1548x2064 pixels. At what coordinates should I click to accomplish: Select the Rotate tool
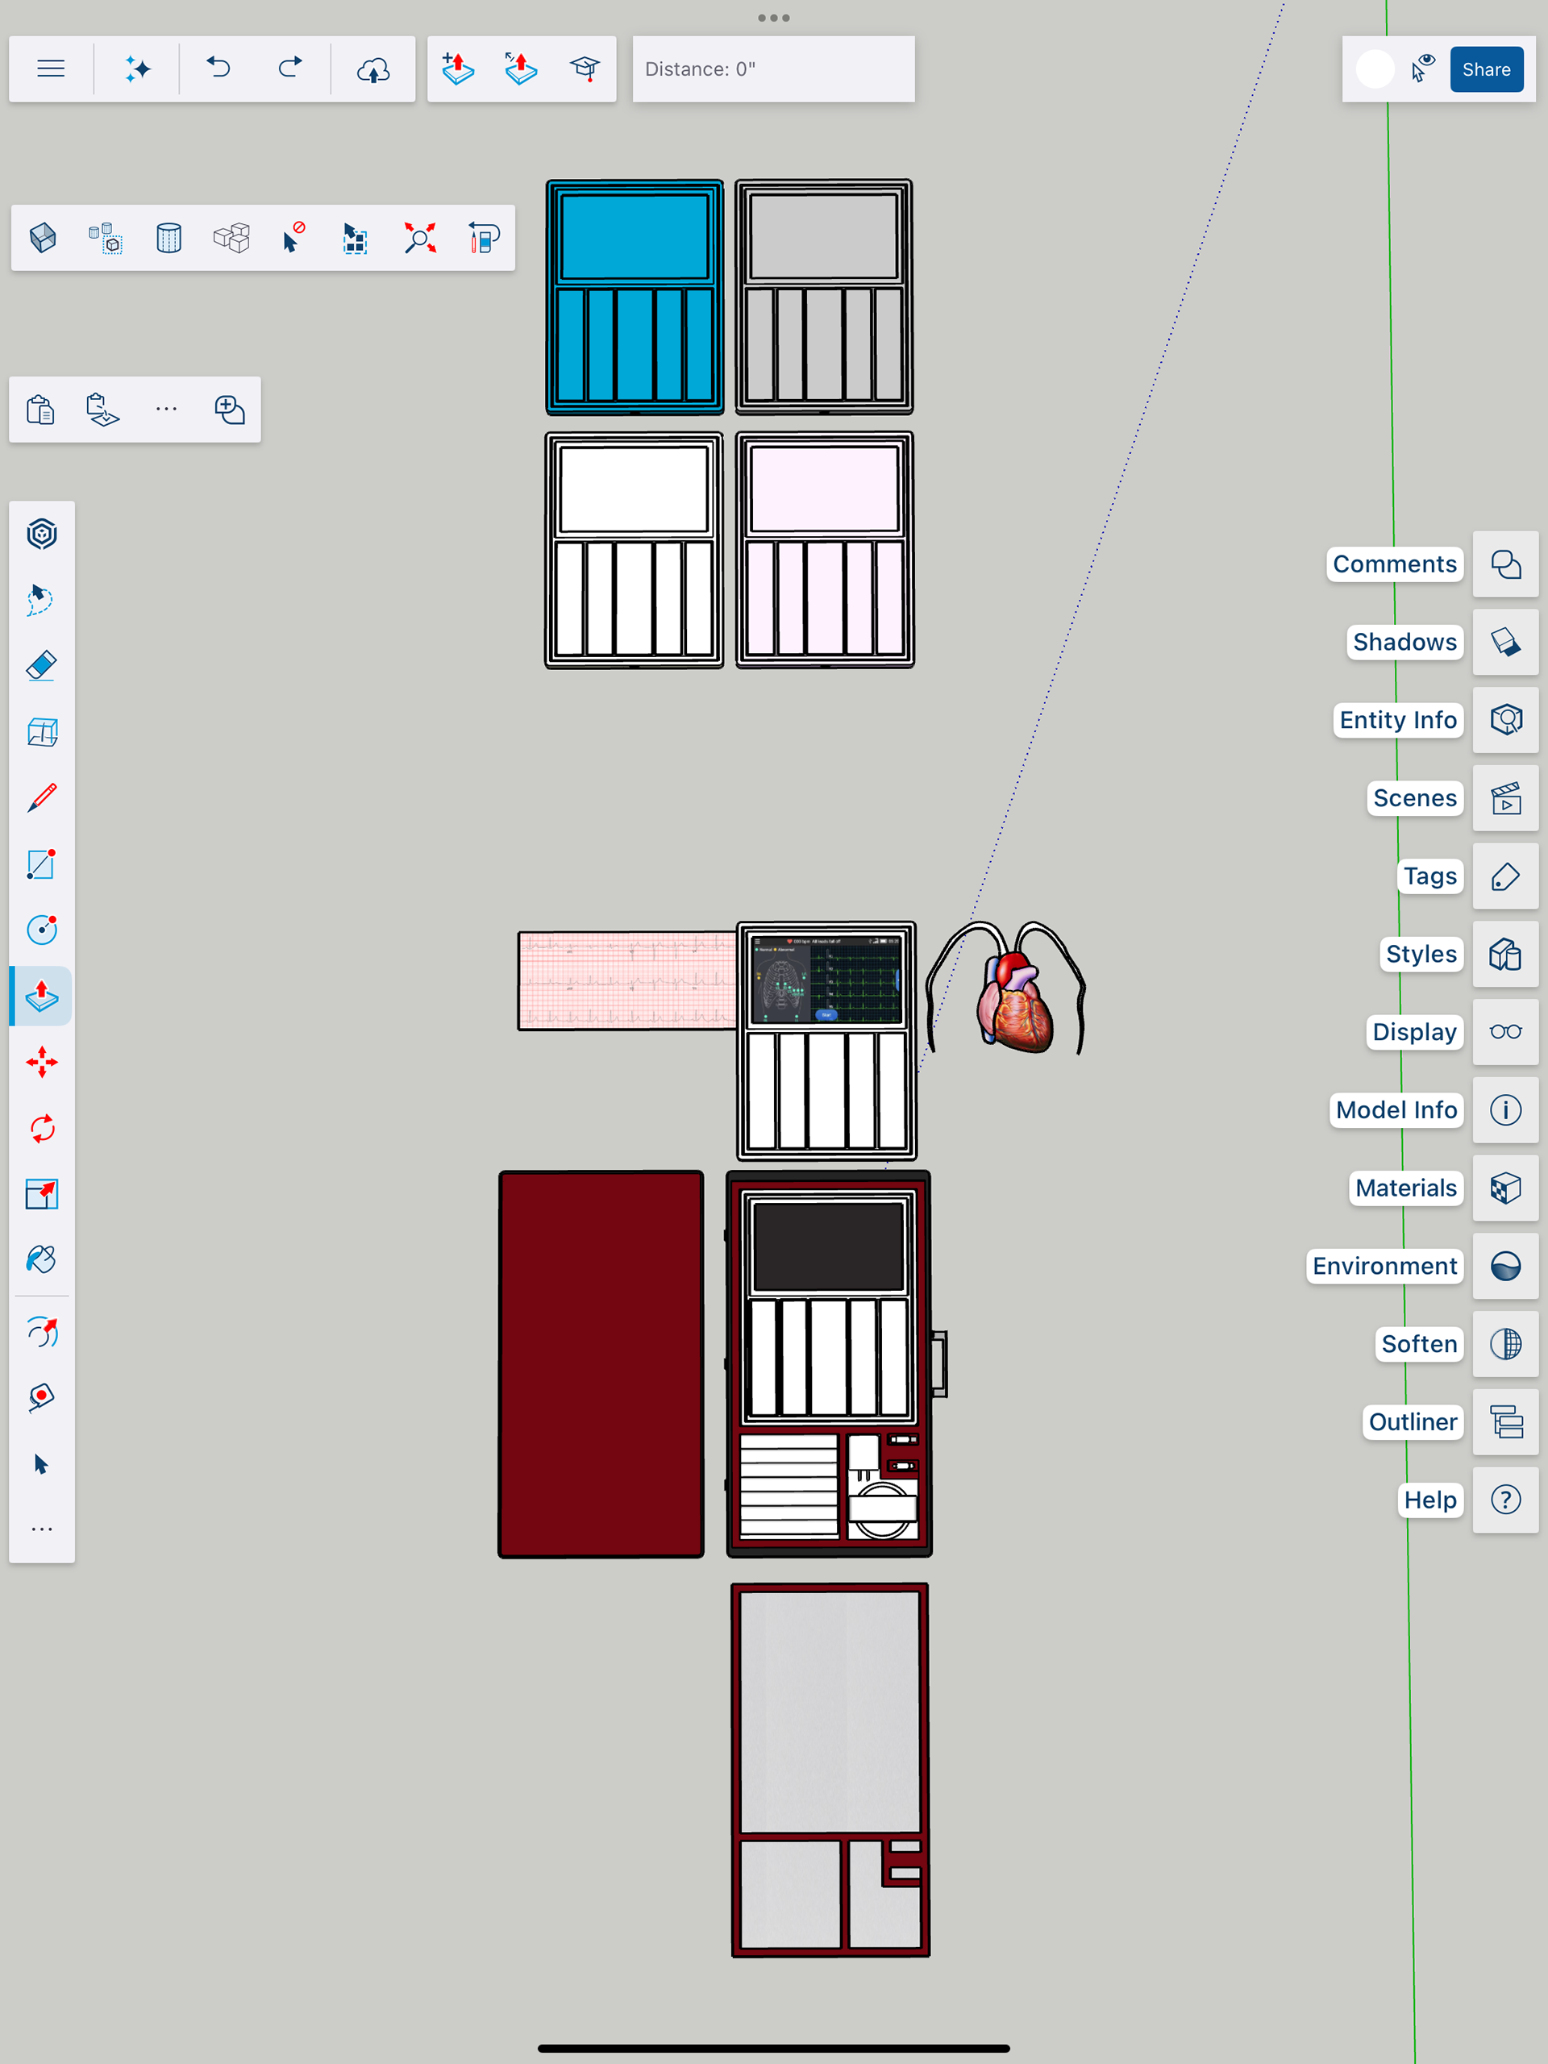pyautogui.click(x=42, y=1128)
